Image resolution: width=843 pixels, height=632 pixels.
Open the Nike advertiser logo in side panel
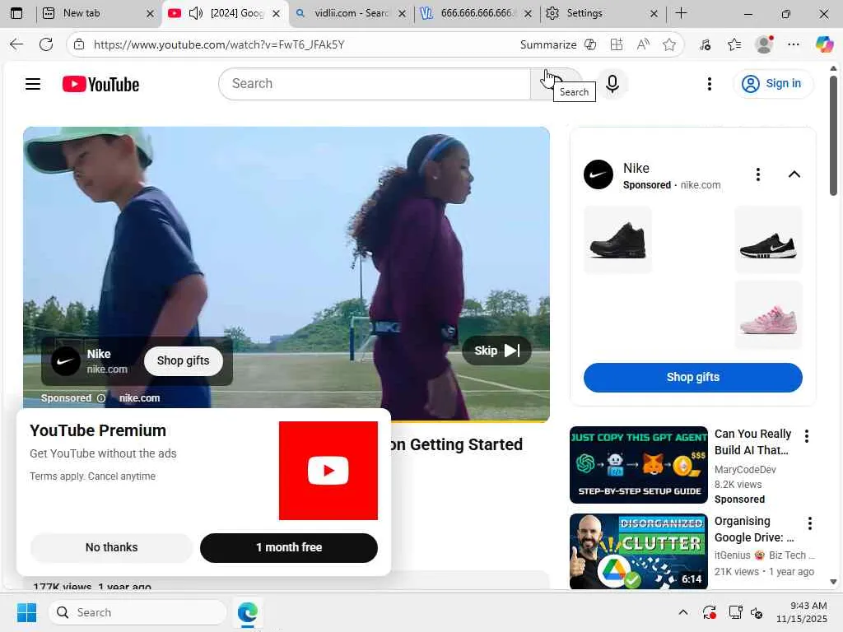point(598,174)
